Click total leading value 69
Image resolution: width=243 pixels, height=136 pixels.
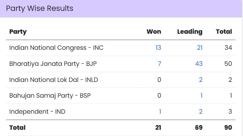coord(199,128)
